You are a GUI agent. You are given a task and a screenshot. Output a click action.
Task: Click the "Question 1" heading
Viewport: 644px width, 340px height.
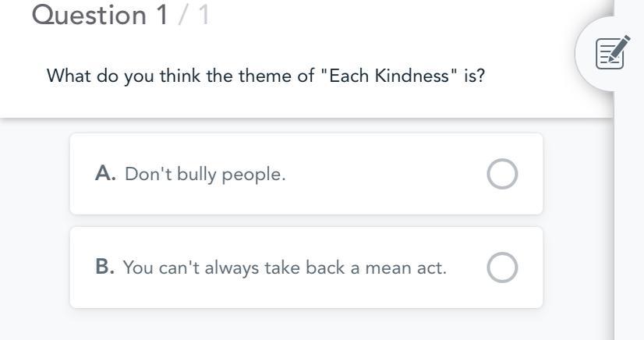[x=100, y=15]
